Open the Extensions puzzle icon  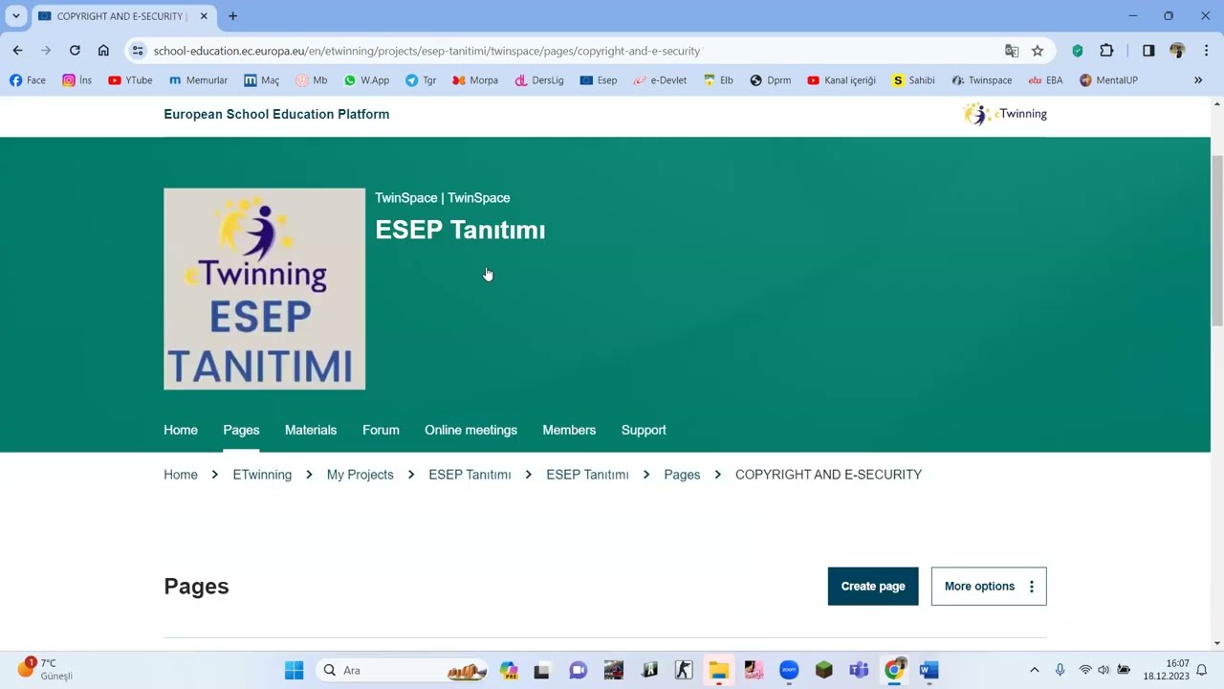1106,51
